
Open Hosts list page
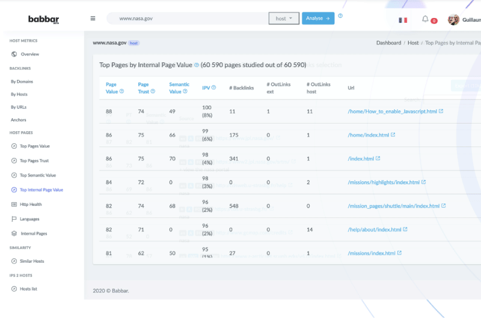[x=28, y=289]
